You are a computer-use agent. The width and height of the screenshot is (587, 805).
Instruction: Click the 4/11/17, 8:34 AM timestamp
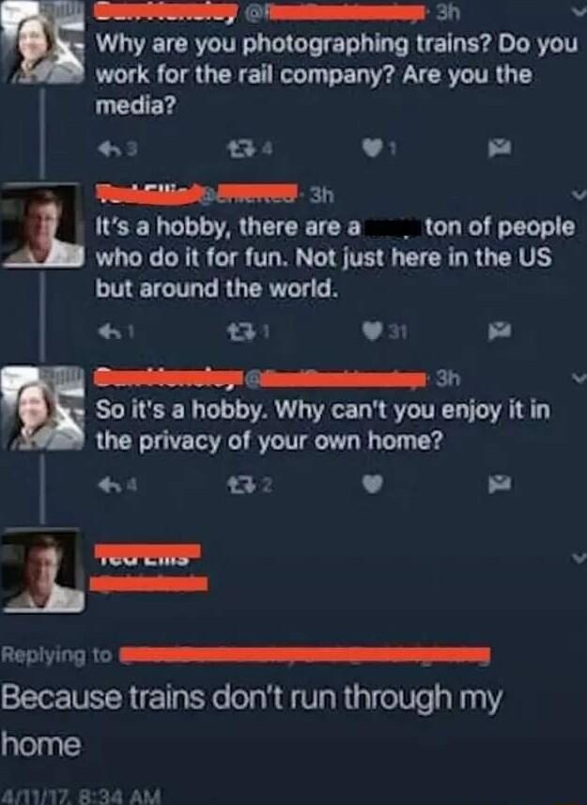[x=81, y=797]
